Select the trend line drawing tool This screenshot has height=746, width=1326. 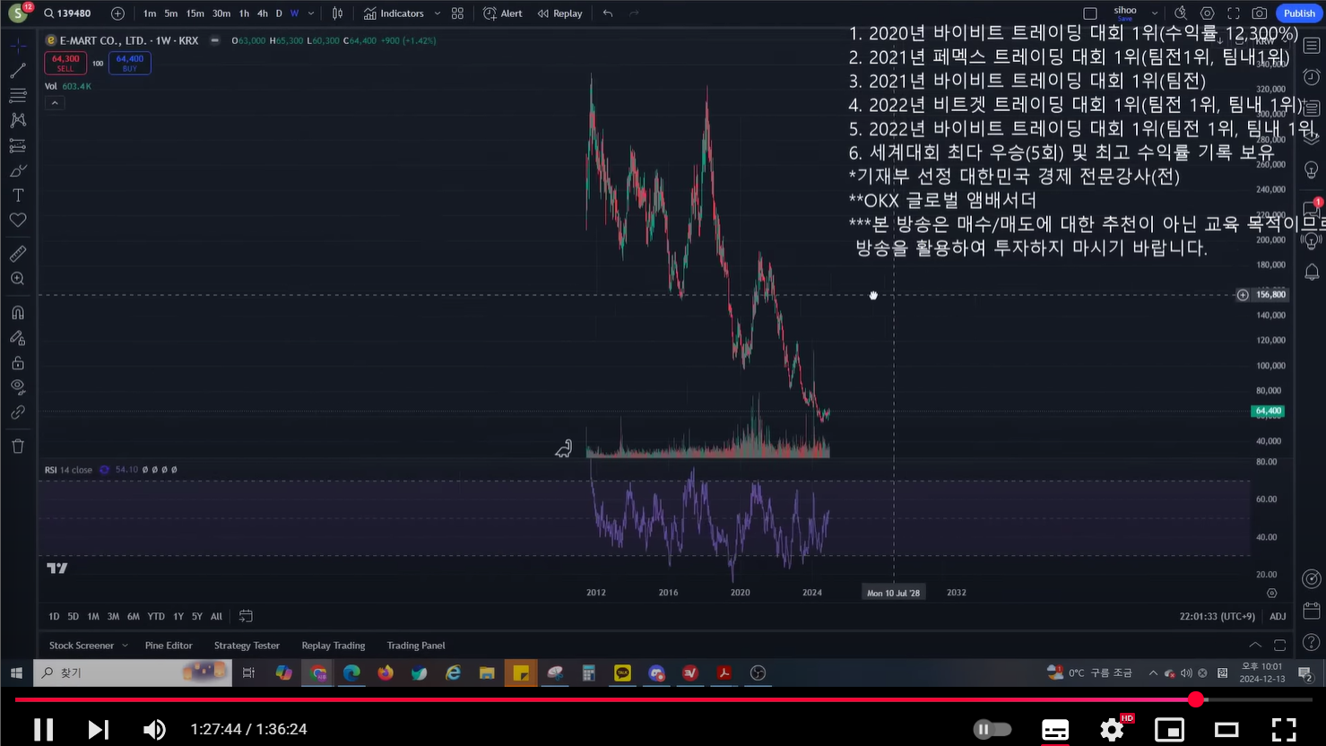18,69
